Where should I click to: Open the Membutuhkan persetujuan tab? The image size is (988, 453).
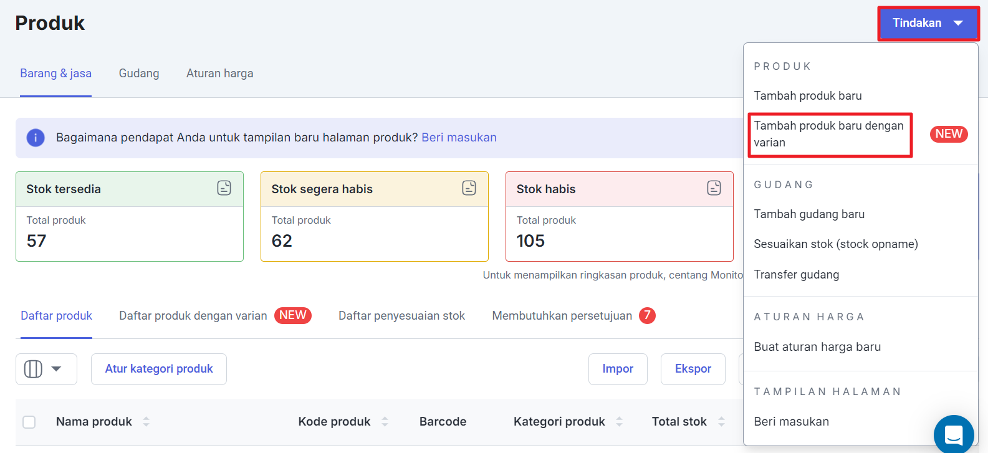[562, 316]
